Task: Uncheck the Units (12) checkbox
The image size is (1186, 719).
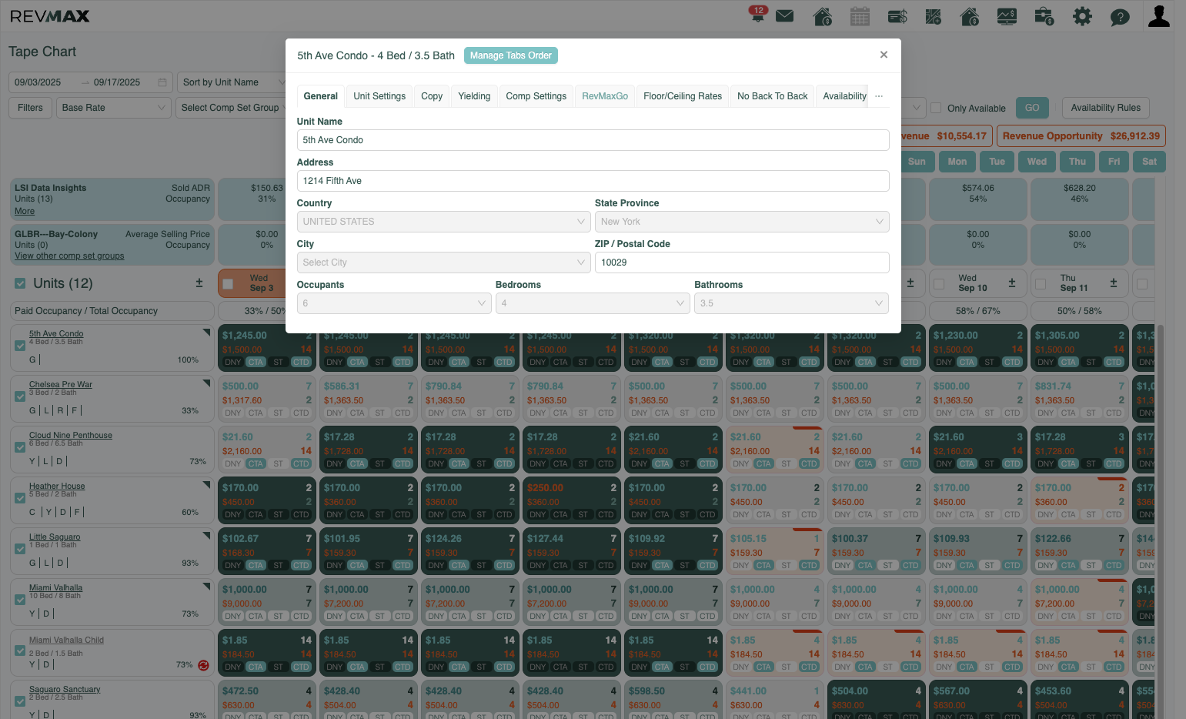Action: pyautogui.click(x=20, y=283)
